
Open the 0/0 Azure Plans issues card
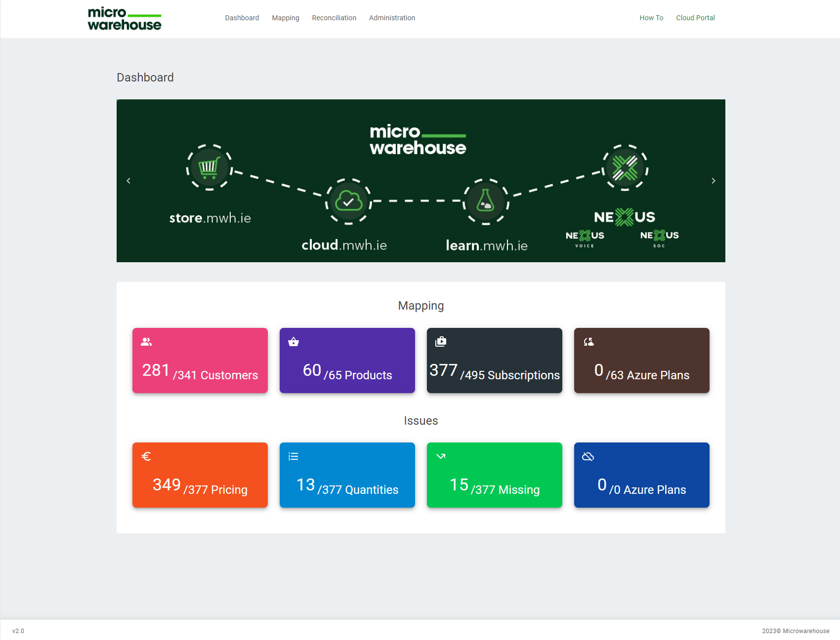pos(642,475)
